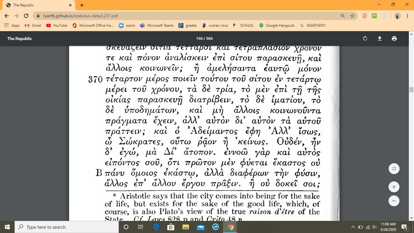Open blue circular app on taskbar
Image resolution: width=414 pixels, height=233 pixels.
[x=215, y=227]
